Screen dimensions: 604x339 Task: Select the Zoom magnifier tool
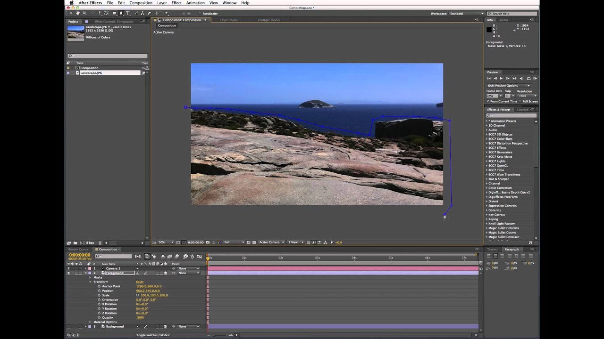(x=84, y=14)
